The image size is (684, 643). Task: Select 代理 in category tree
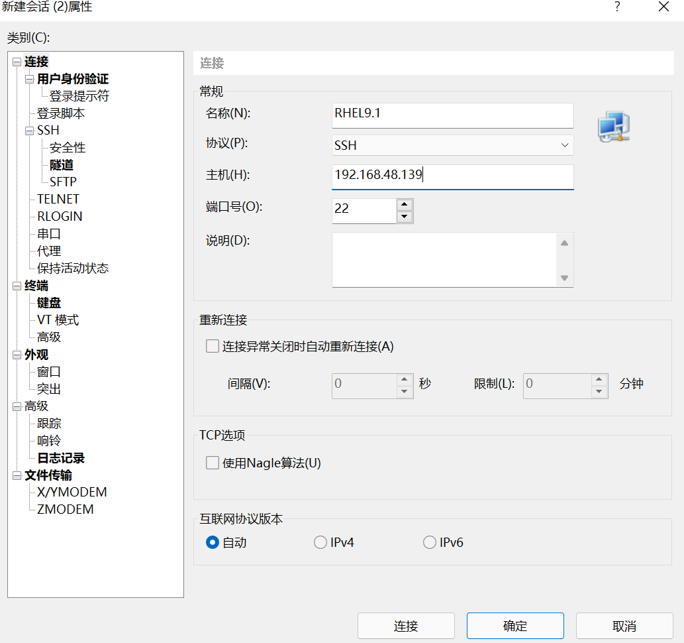pos(48,251)
